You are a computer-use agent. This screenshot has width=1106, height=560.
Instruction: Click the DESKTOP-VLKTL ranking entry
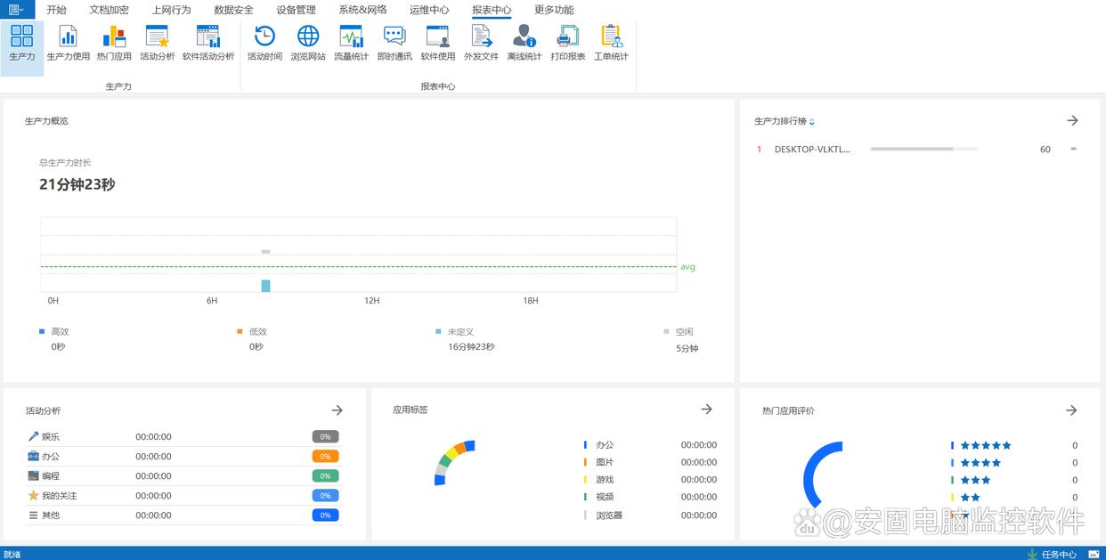[x=812, y=150]
